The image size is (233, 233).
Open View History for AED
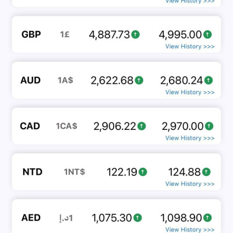point(190,230)
